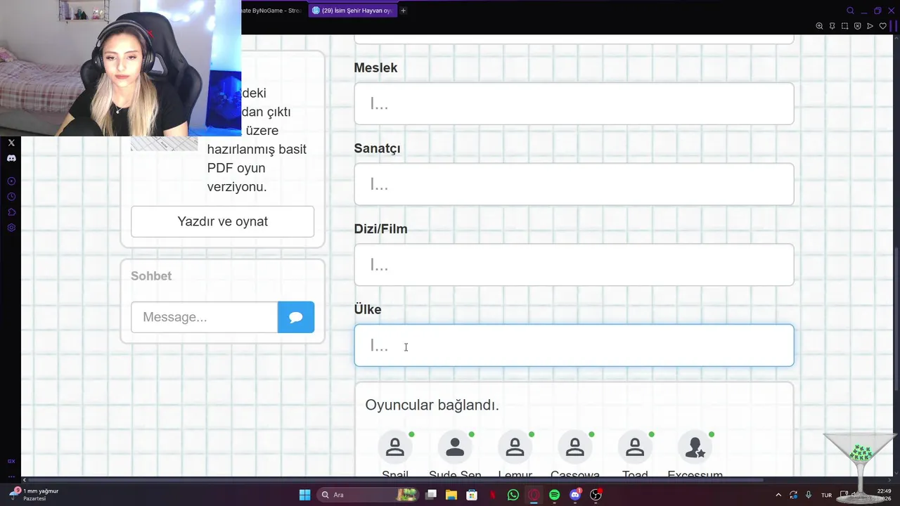Click the snapshot icon in address bar
Screen dimensions: 900x506
pyautogui.click(x=844, y=26)
